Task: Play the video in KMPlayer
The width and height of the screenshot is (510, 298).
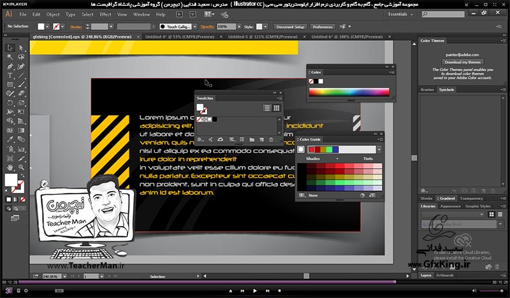Action: (254, 291)
